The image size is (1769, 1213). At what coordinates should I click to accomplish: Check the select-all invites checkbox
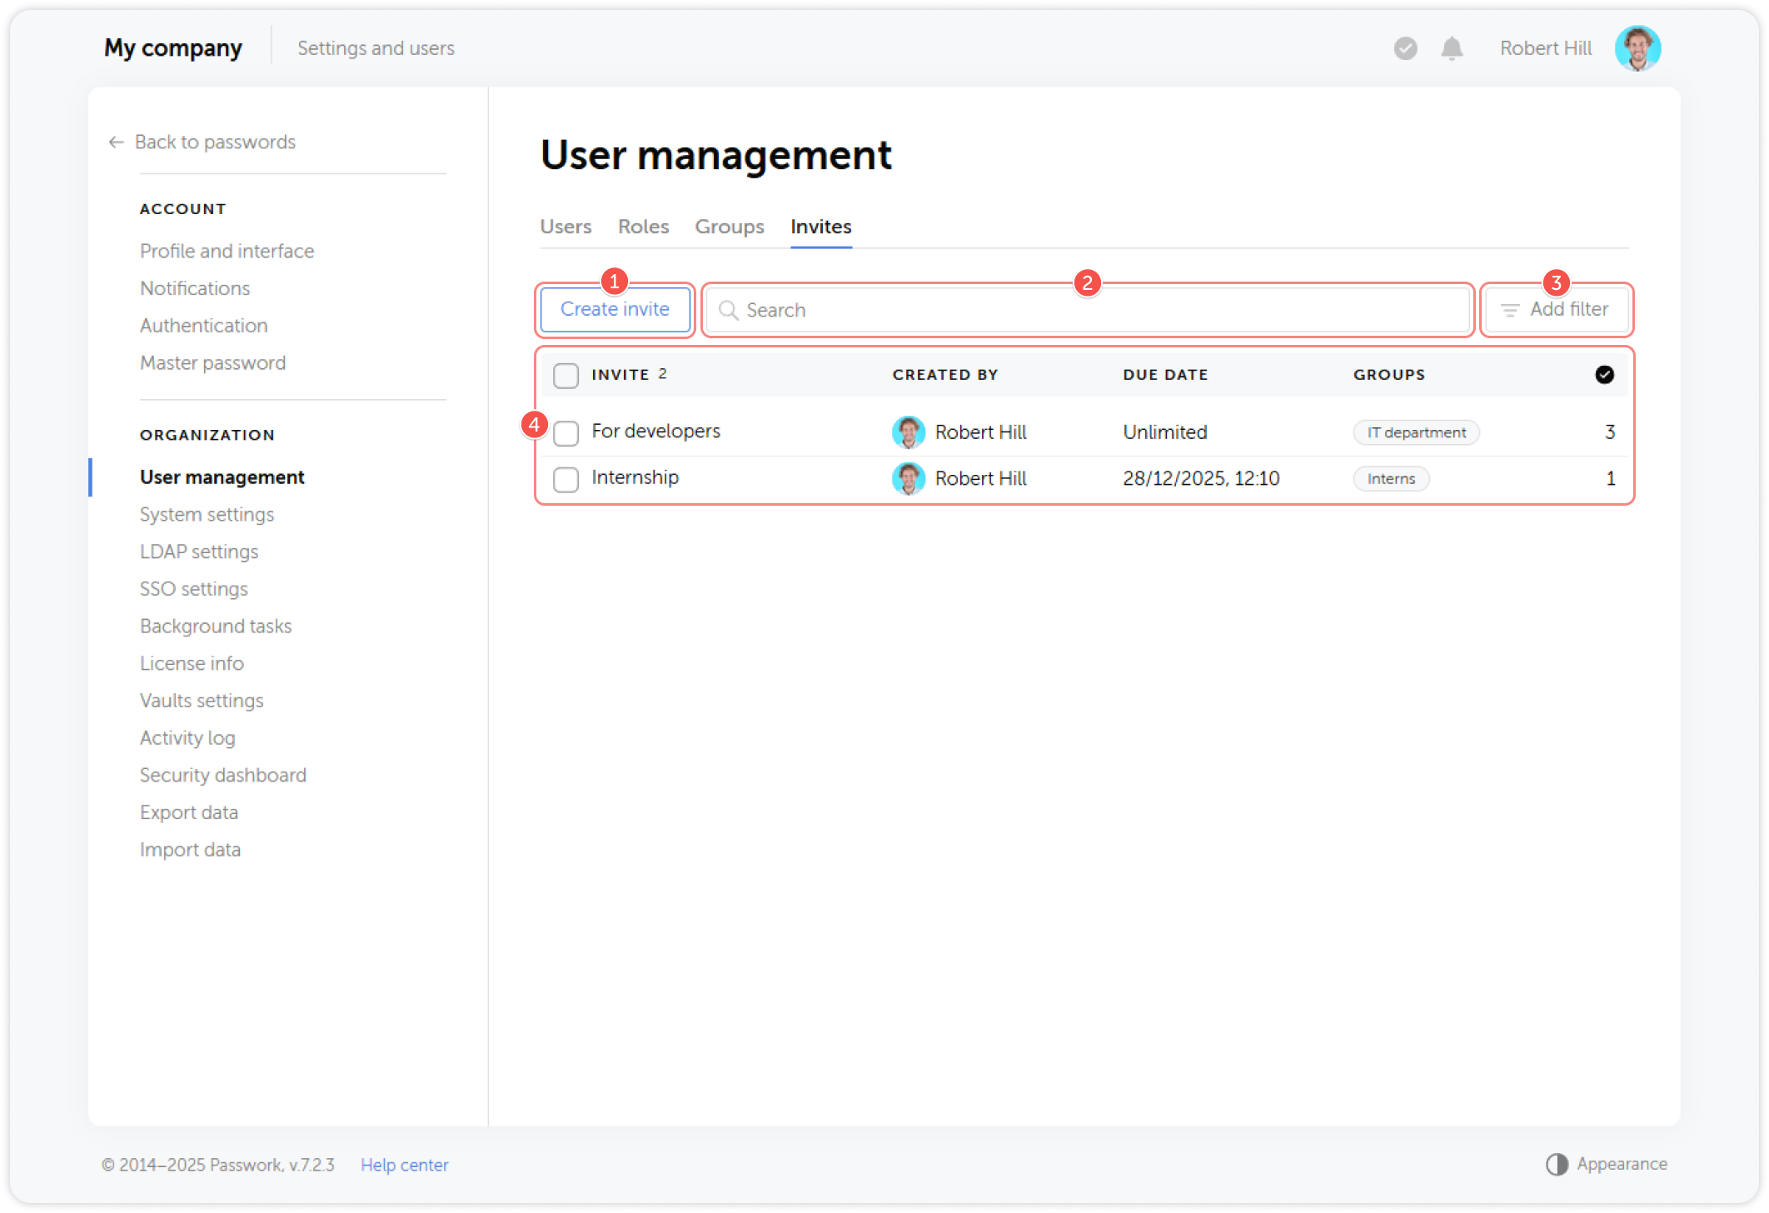[566, 376]
